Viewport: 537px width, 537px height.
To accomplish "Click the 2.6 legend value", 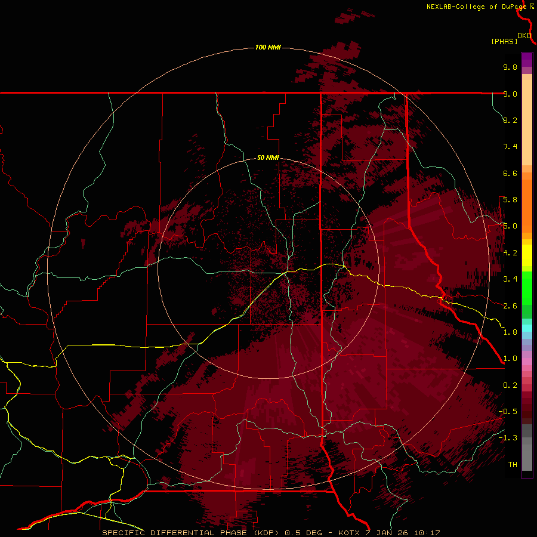I will click(x=510, y=306).
